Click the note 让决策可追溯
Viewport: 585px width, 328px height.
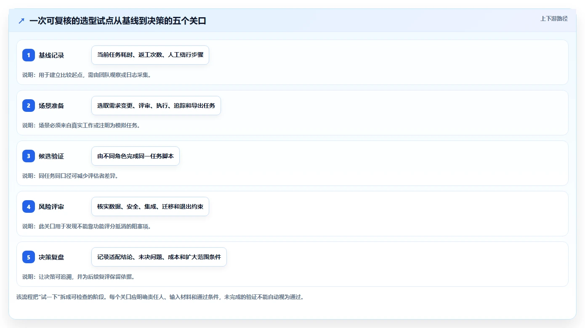pos(78,277)
